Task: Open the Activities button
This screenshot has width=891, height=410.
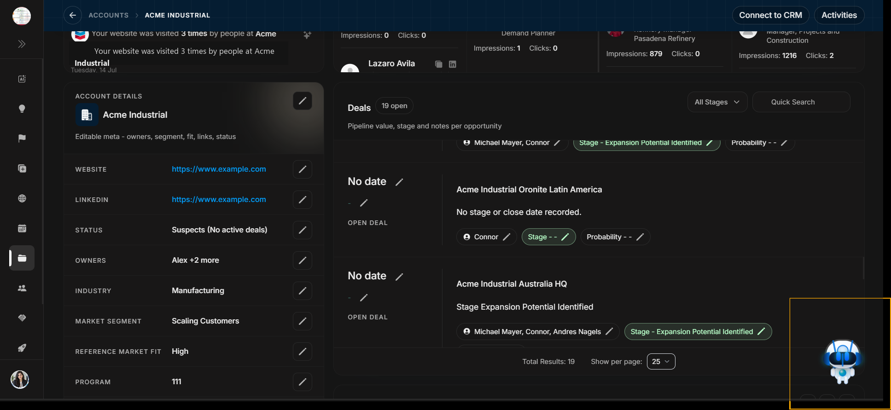Action: (839, 15)
